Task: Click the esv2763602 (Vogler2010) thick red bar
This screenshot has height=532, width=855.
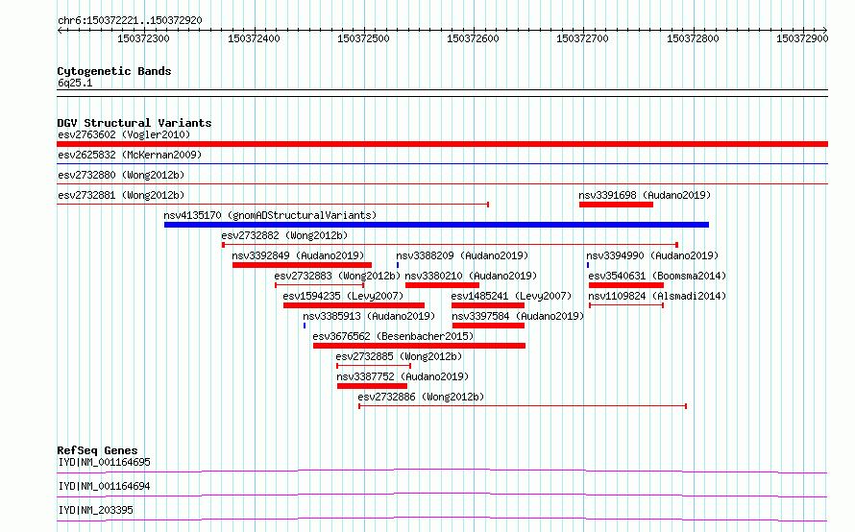Action: [442, 144]
